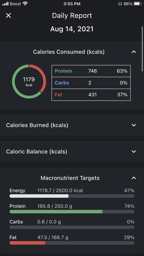Select the Protein row in calorie table
The height and width of the screenshot is (256, 144).
point(91,71)
